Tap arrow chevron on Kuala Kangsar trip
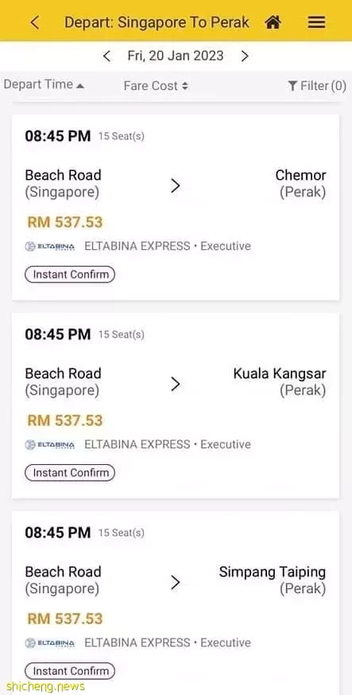 (x=176, y=384)
